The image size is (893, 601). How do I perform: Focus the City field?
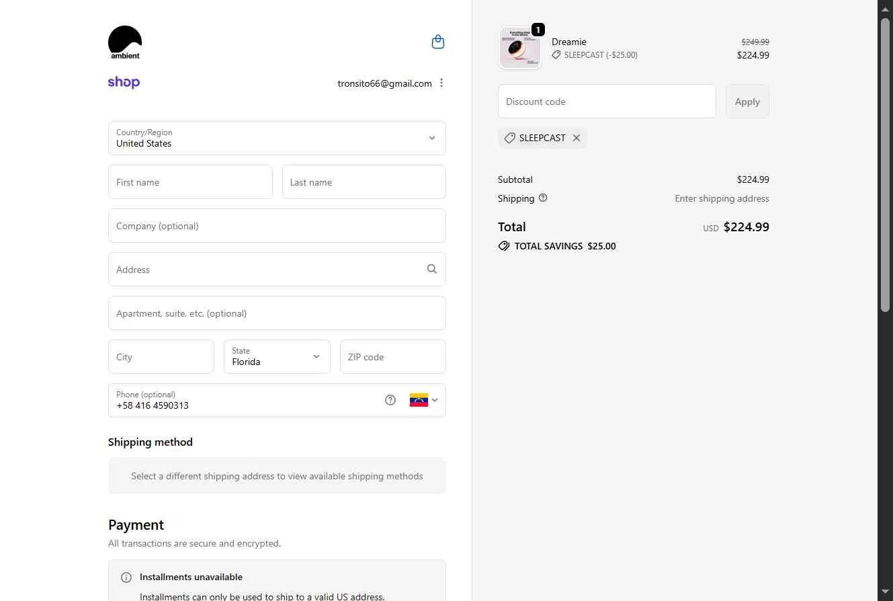(x=161, y=357)
